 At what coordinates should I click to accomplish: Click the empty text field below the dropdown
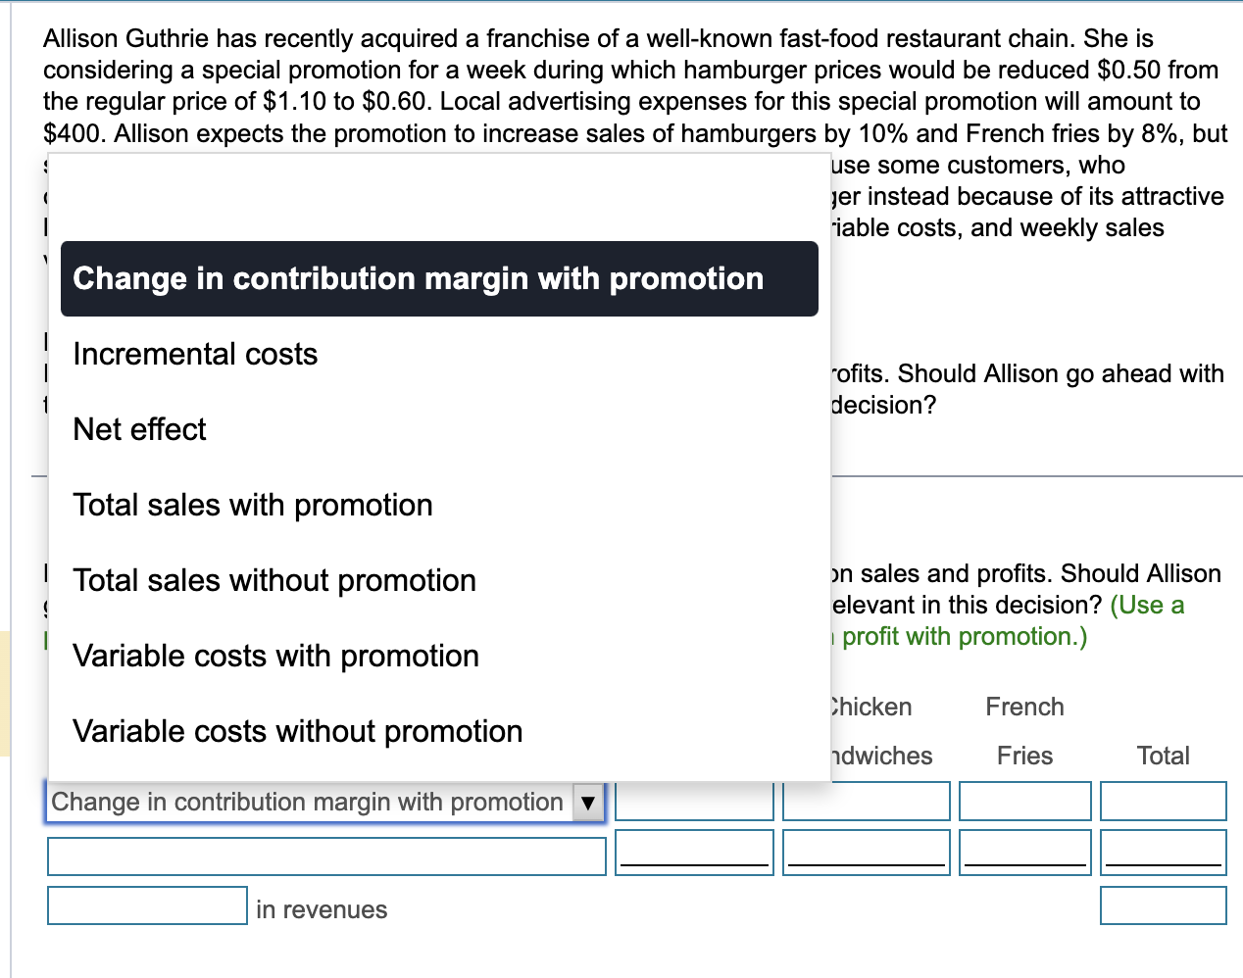point(326,856)
